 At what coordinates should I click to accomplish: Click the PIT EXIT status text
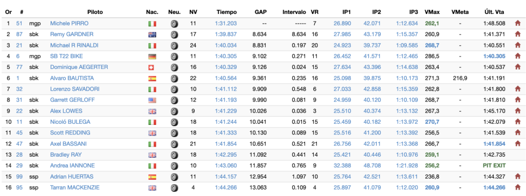click(x=494, y=165)
